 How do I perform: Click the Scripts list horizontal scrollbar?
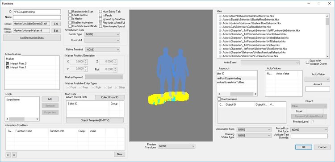coord(22,119)
